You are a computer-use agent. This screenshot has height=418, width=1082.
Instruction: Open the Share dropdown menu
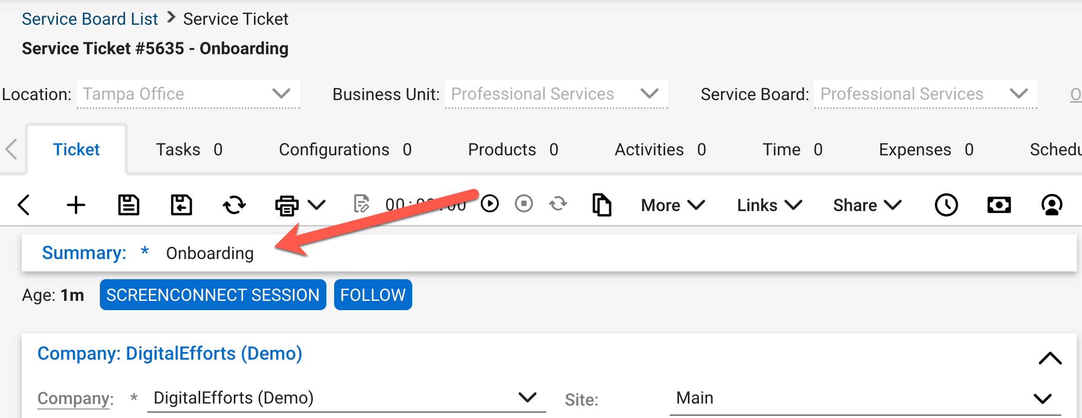click(867, 205)
